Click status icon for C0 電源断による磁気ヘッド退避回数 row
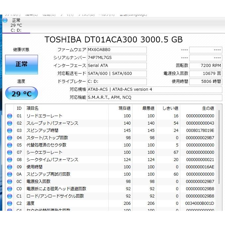Image resolution: width=225 pixels, height=225 pixels. 10,189
